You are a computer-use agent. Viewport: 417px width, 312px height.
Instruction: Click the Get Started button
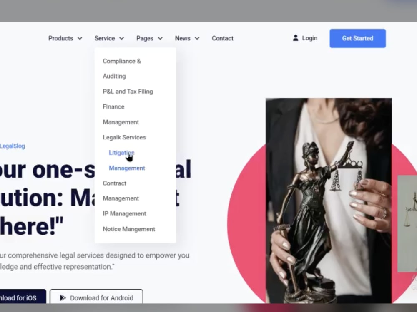click(358, 38)
